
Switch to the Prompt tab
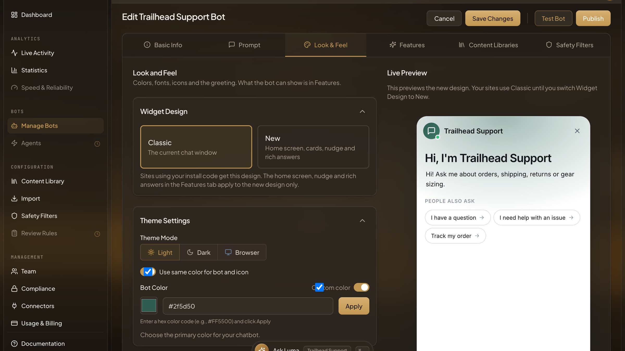(x=244, y=45)
